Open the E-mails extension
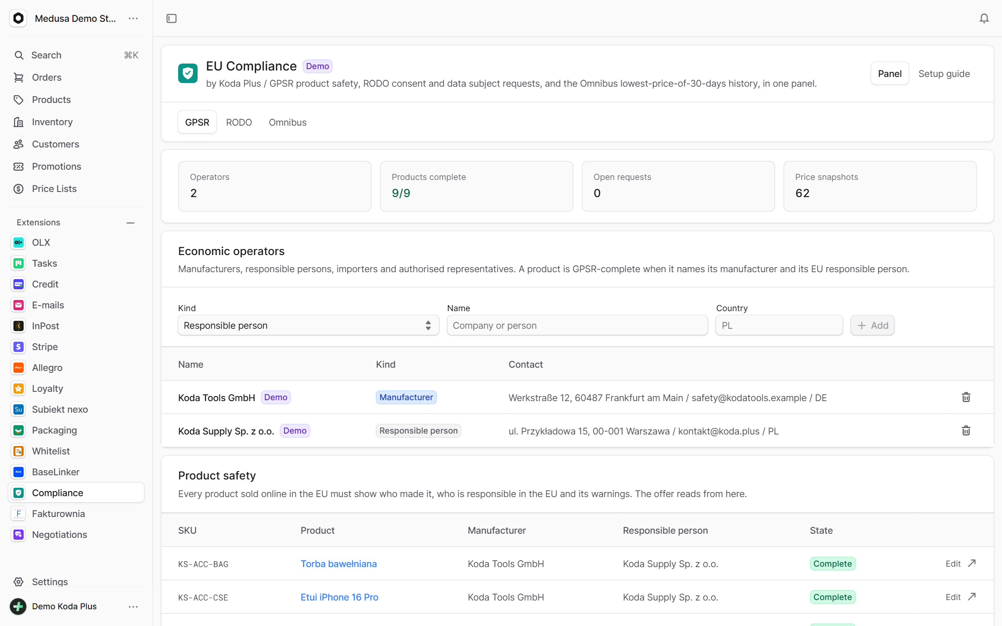Screen dimensions: 1002x626 pyautogui.click(x=77, y=305)
